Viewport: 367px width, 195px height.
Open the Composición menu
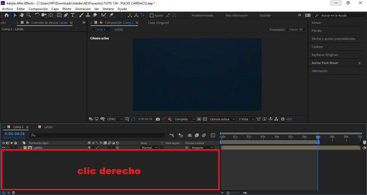click(38, 9)
